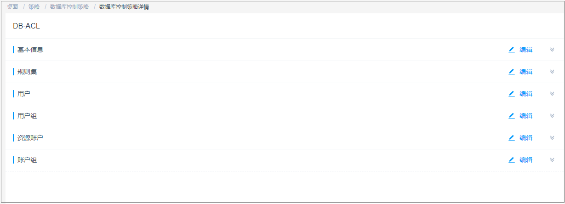Viewport: 565px width, 204px height.
Task: Expand the 用户组 section chevron
Action: [552, 116]
